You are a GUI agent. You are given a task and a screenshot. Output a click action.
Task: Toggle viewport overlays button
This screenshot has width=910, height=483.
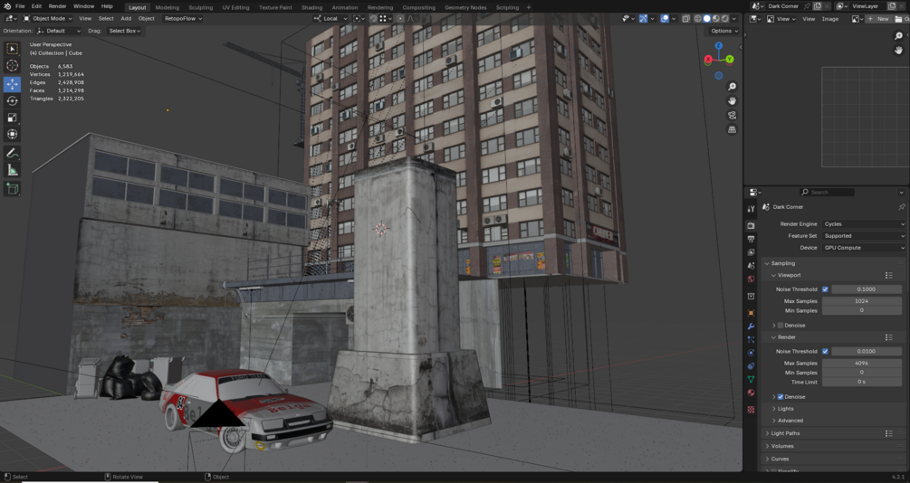[665, 19]
